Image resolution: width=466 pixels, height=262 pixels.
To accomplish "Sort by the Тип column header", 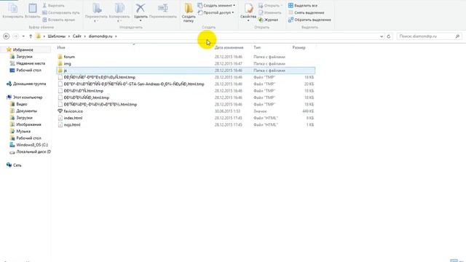I will (x=257, y=47).
